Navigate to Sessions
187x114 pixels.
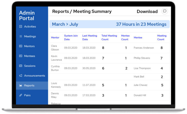pos(30,66)
